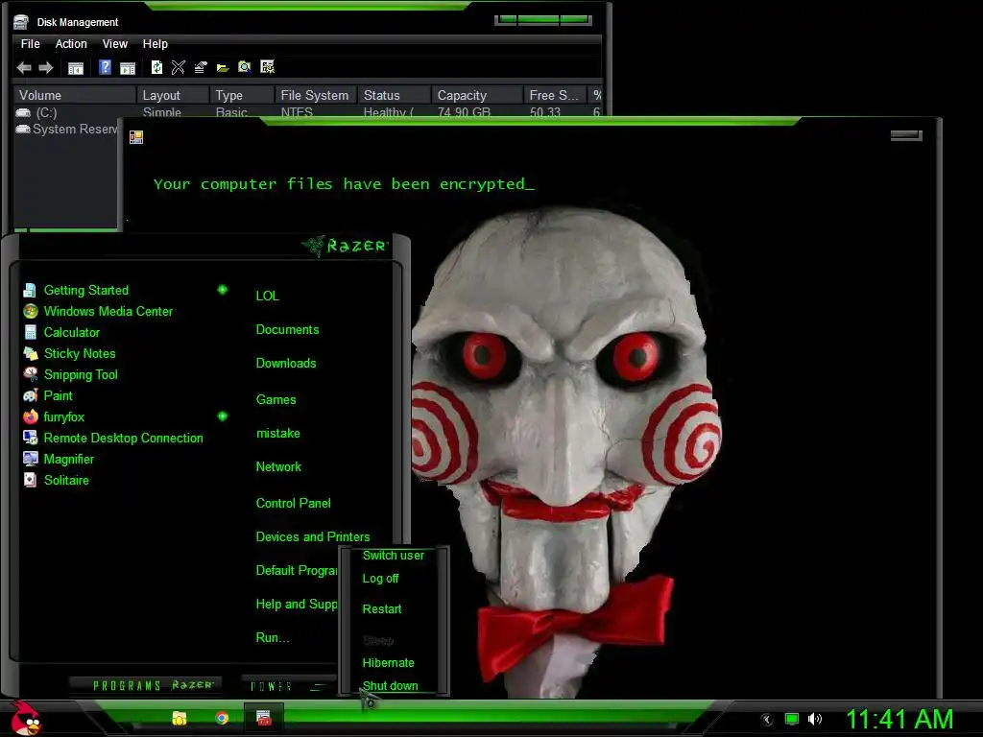Toggle the console tree pane icon
The height and width of the screenshot is (737, 983).
[x=75, y=68]
